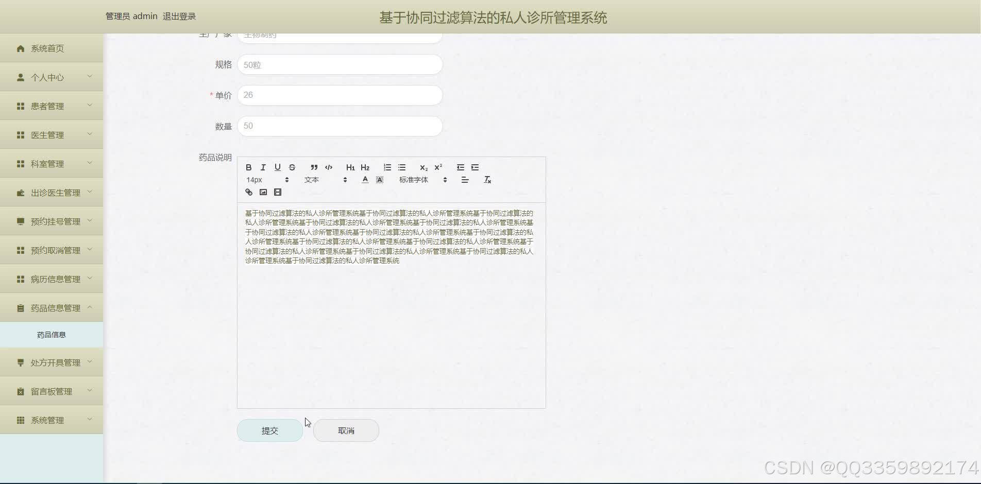Open the 标准字体 font family dropdown

[423, 180]
